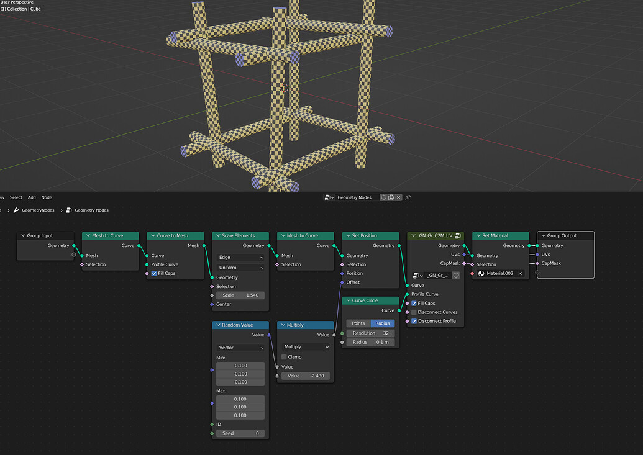Open the Add menu

coord(31,197)
